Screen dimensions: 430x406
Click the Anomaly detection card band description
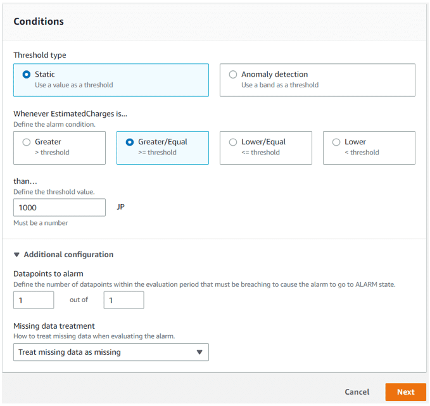pyautogui.click(x=280, y=85)
